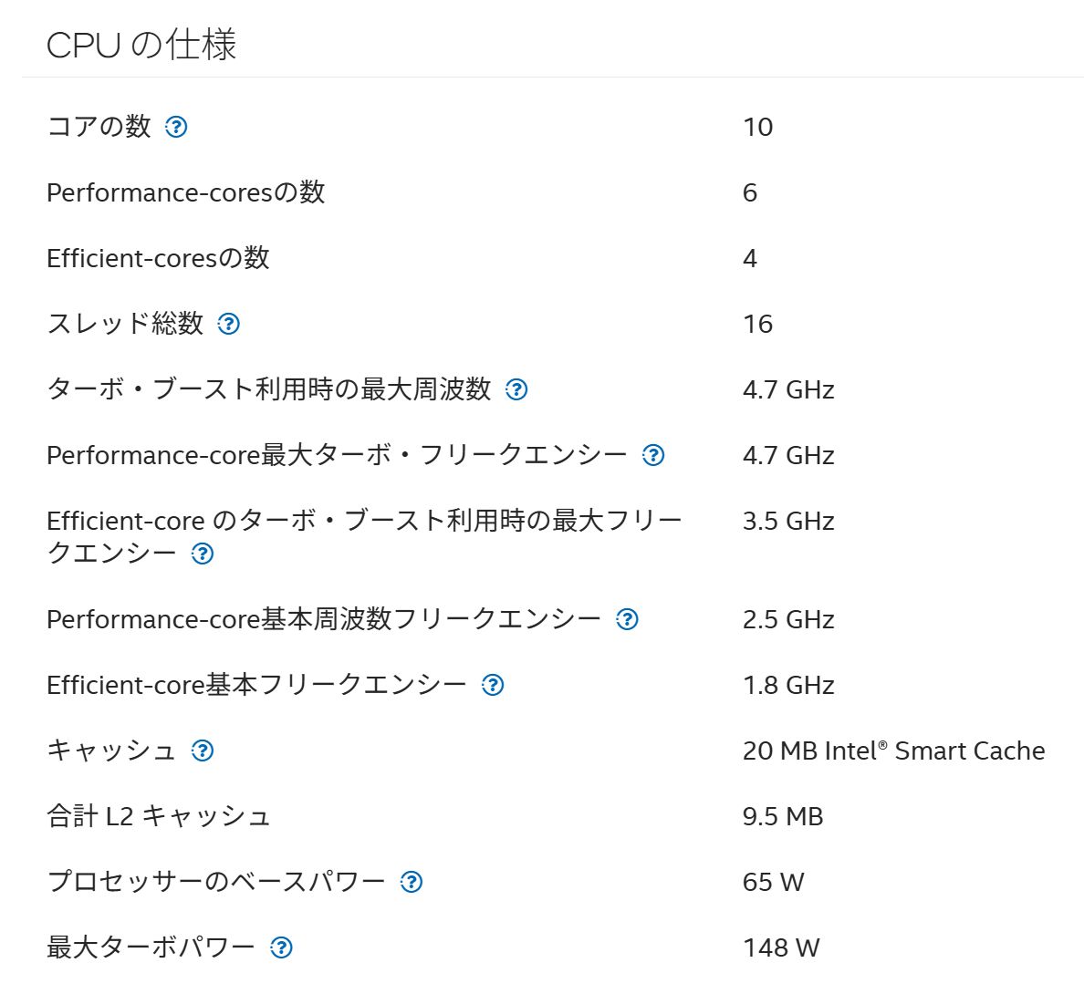The height and width of the screenshot is (994, 1084).
Task: Click the 148 W max turbo power value
Action: click(781, 947)
